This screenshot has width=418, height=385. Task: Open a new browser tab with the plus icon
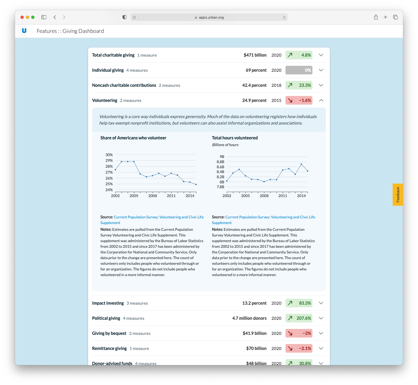pos(385,17)
